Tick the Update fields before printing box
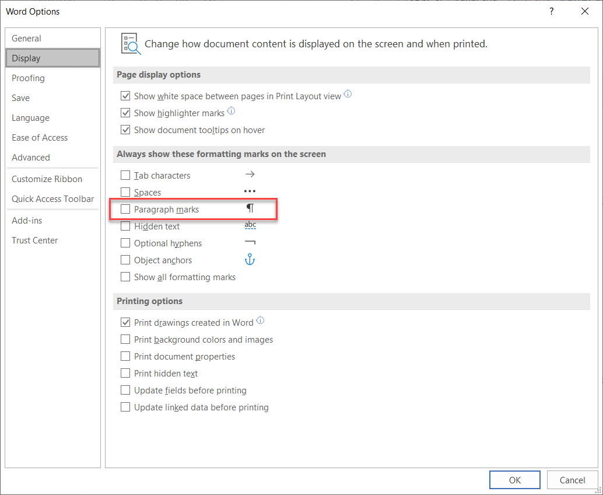The height and width of the screenshot is (495, 603). click(125, 391)
